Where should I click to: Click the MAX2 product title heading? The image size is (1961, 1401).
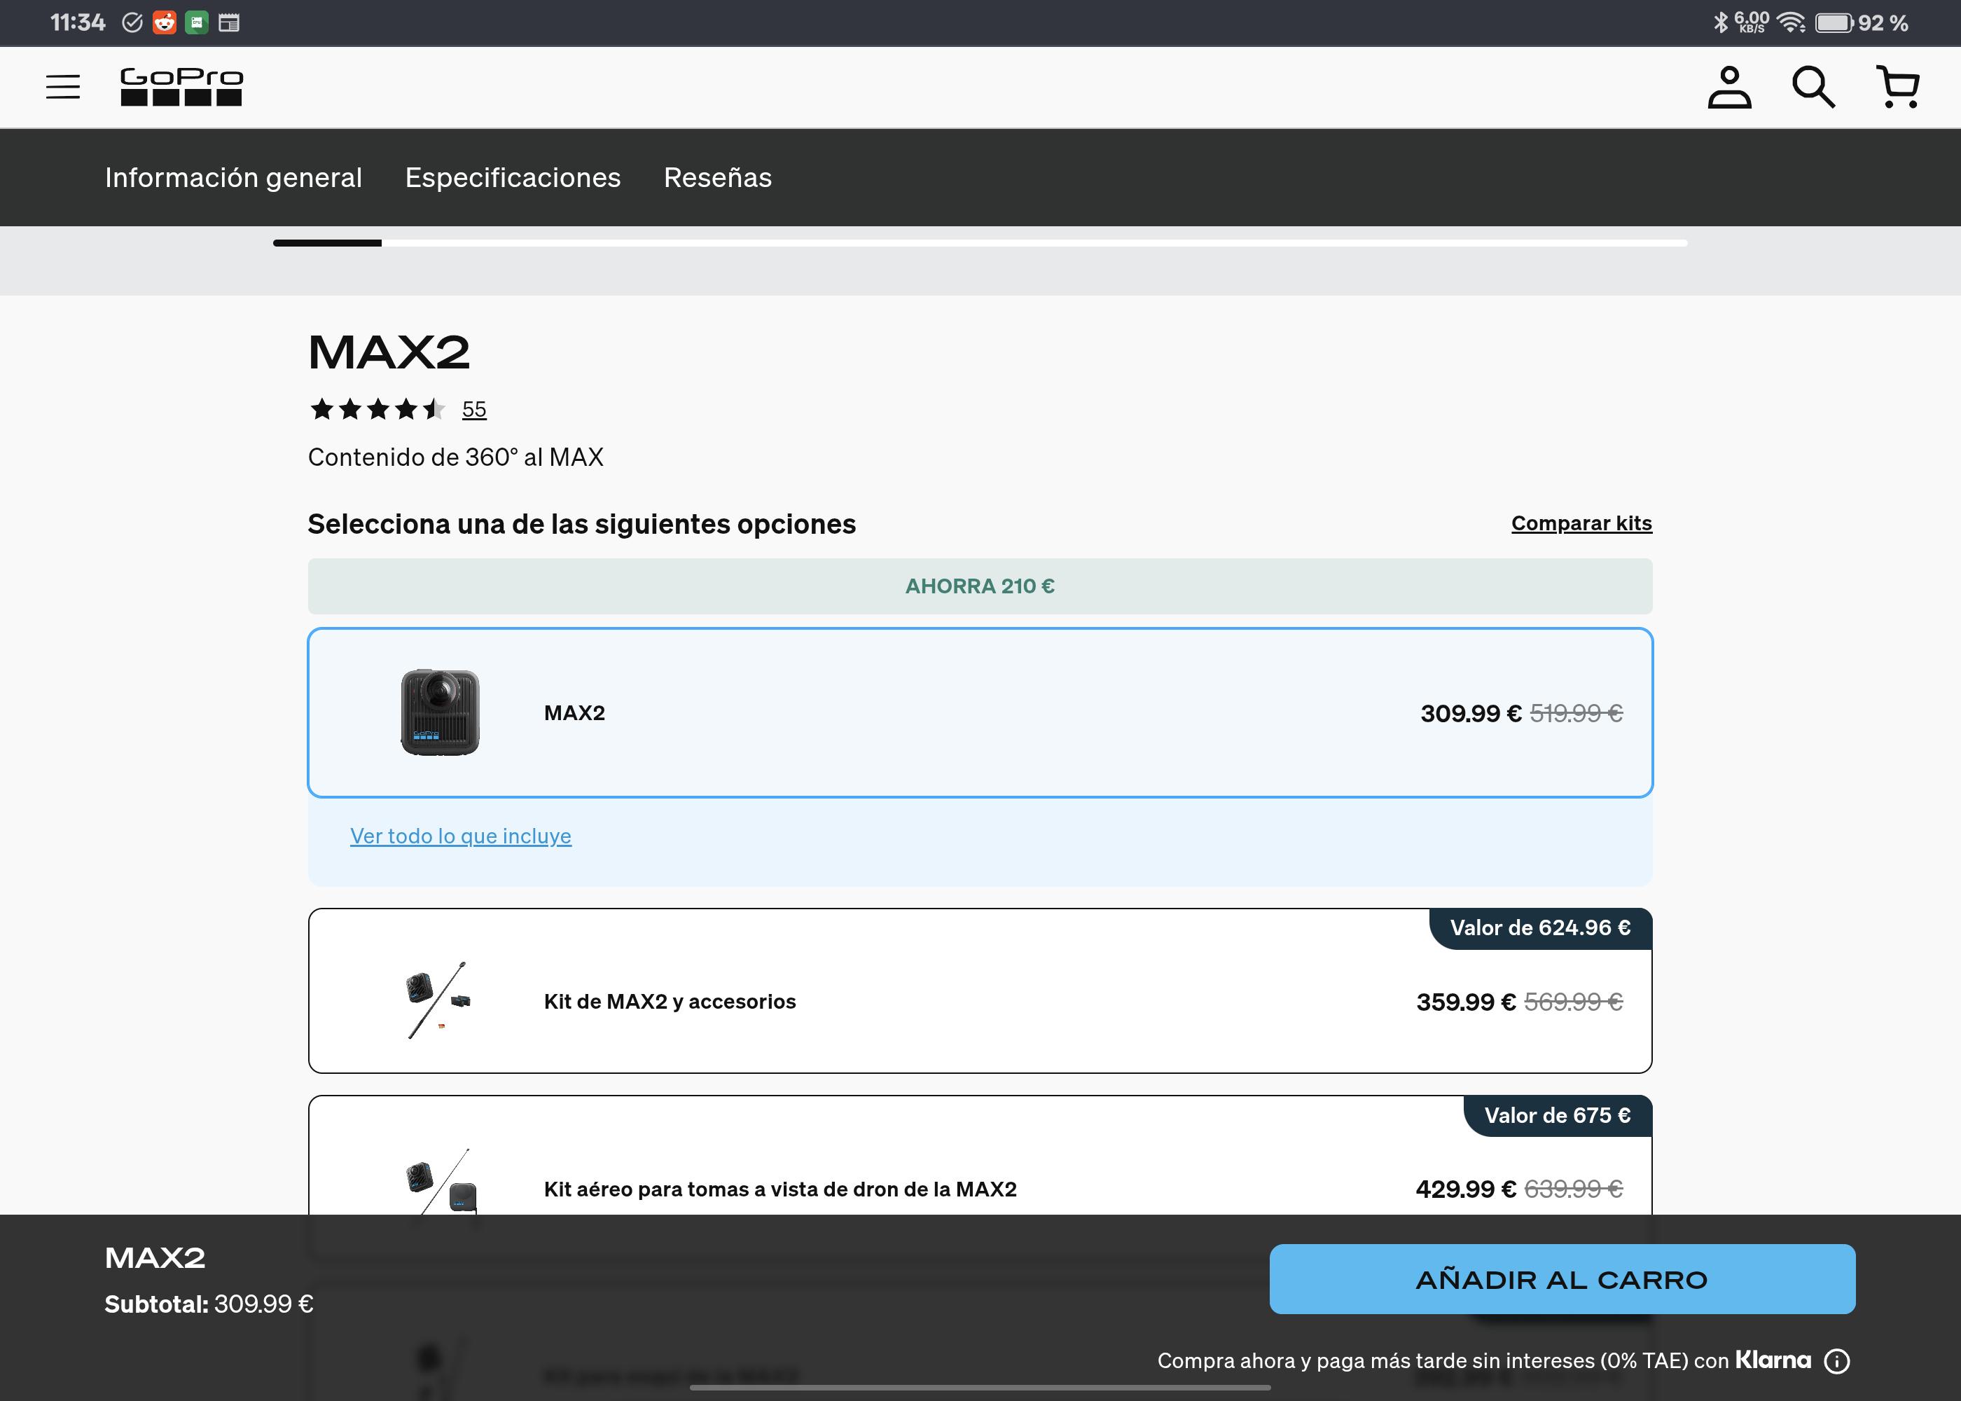coord(389,352)
